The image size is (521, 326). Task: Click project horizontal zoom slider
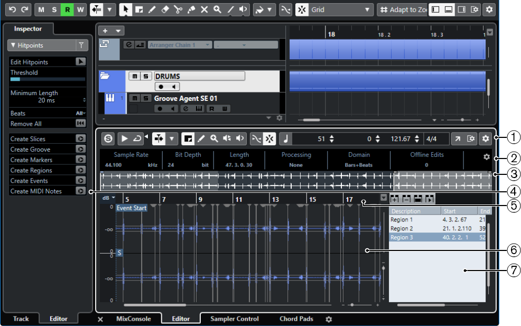[x=462, y=119]
